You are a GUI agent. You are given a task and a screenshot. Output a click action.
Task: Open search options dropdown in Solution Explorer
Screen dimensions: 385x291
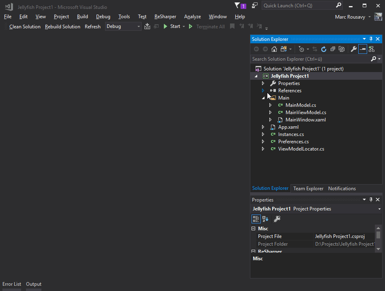(379, 59)
